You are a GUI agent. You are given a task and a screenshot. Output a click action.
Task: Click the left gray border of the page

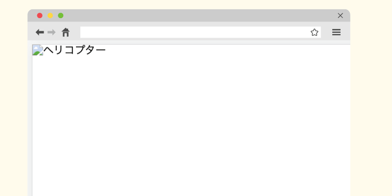pos(30,120)
